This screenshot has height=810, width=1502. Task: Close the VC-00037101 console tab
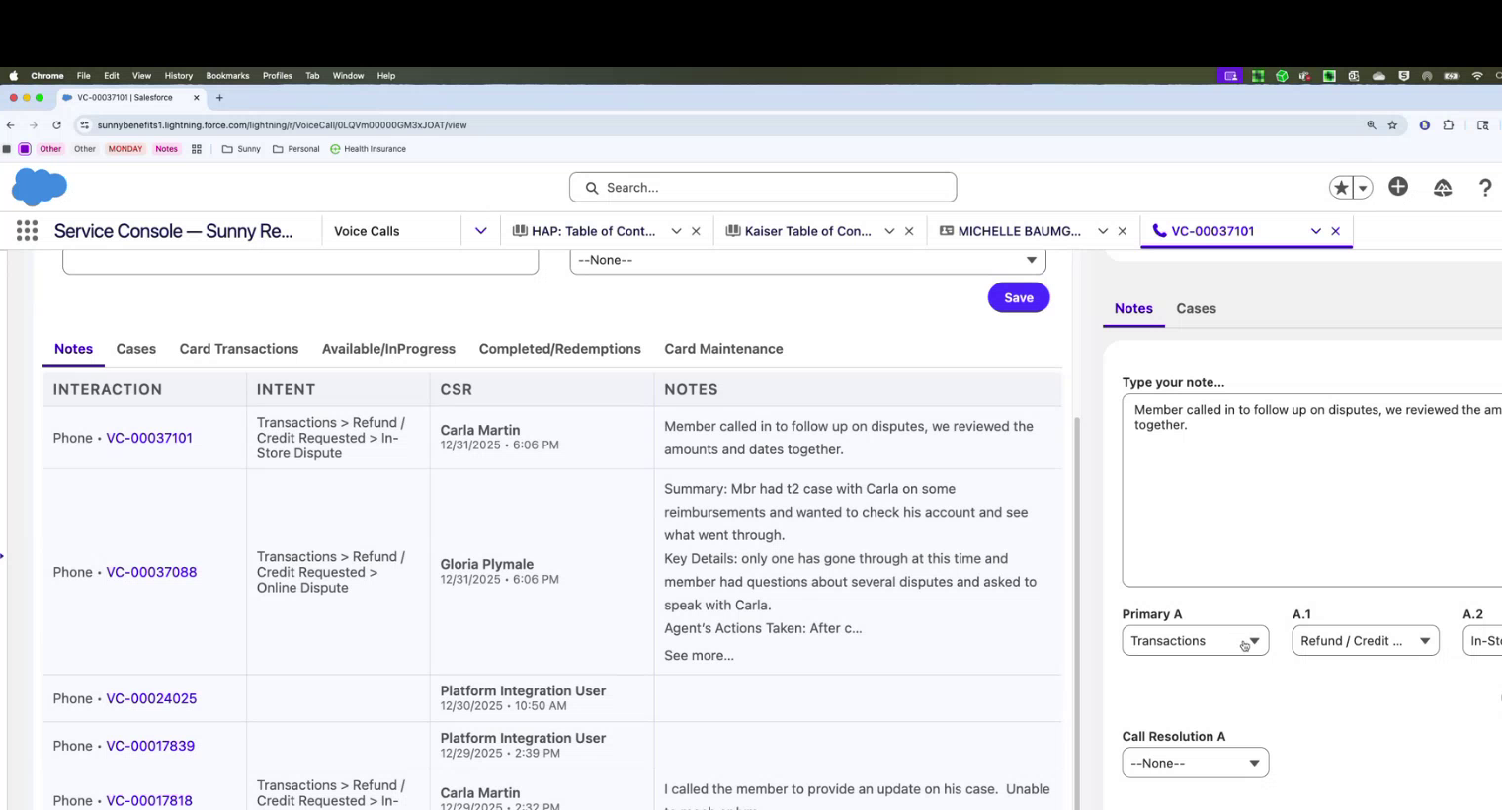coord(1336,231)
